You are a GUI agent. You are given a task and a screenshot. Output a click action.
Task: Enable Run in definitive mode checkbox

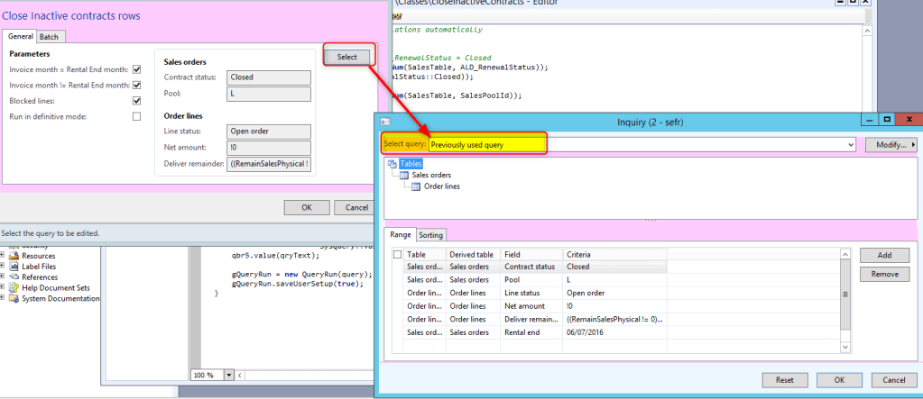pos(137,116)
